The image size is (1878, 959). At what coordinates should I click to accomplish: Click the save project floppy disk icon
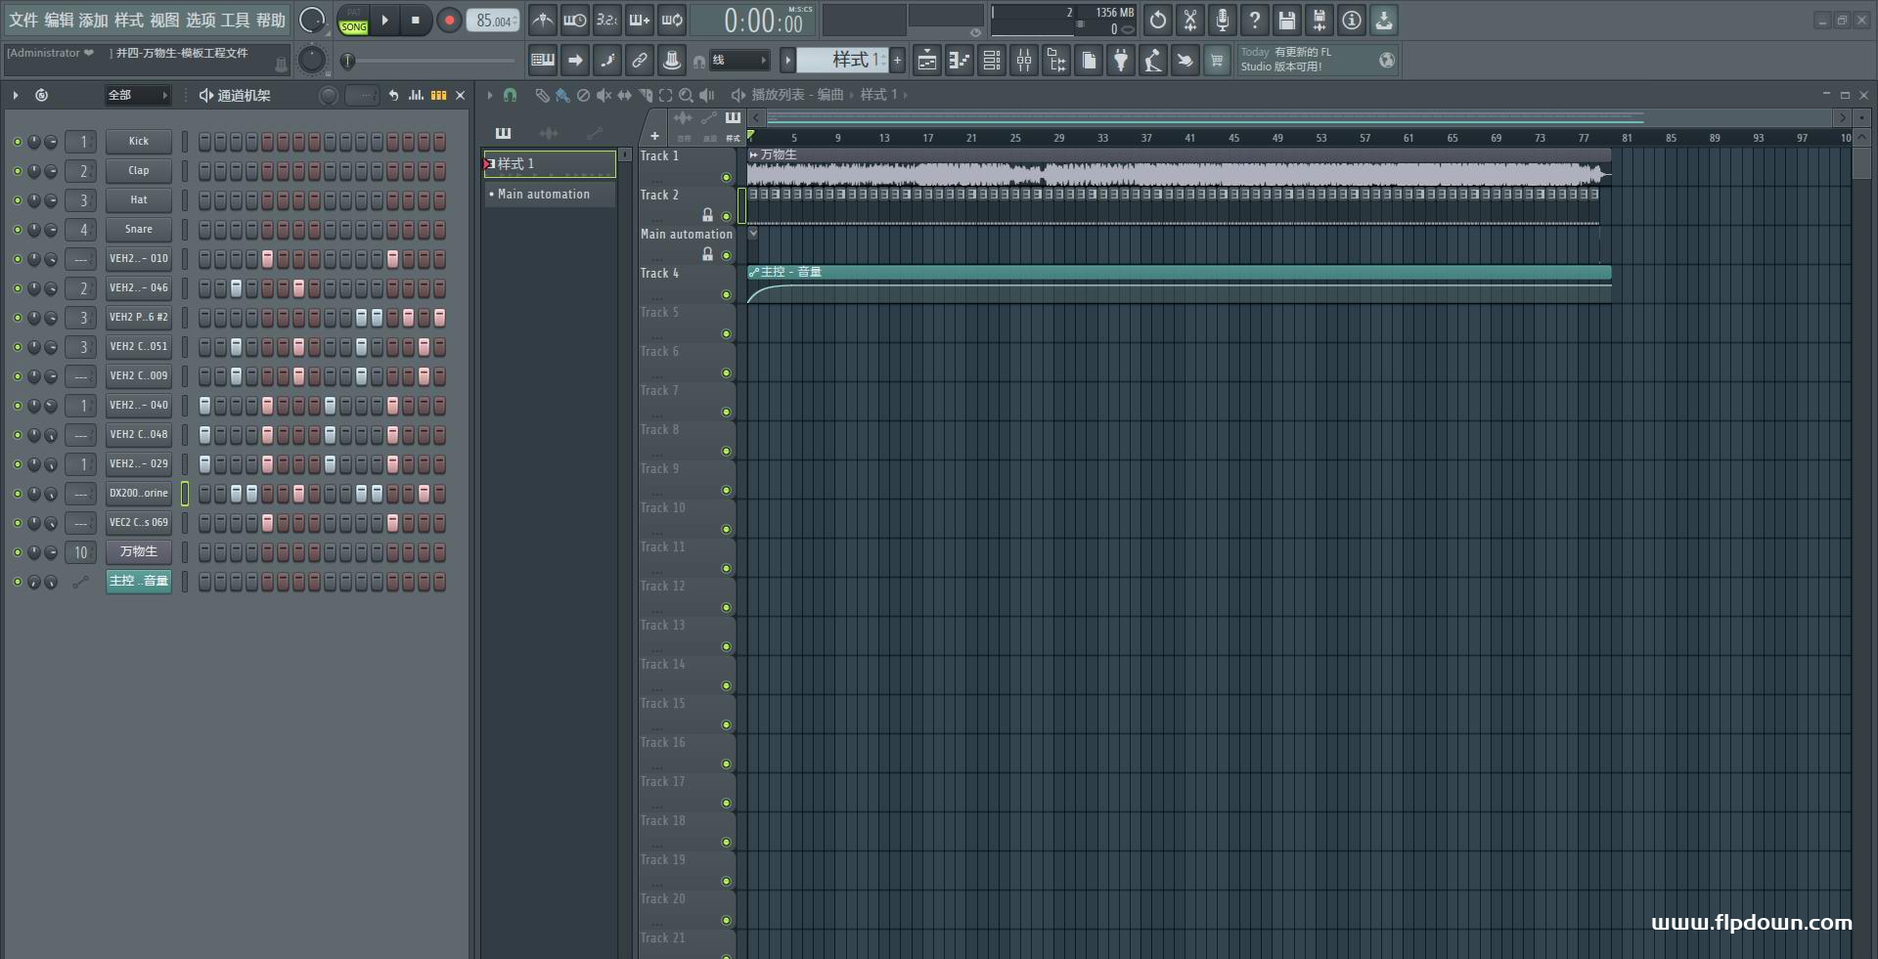click(x=1287, y=20)
